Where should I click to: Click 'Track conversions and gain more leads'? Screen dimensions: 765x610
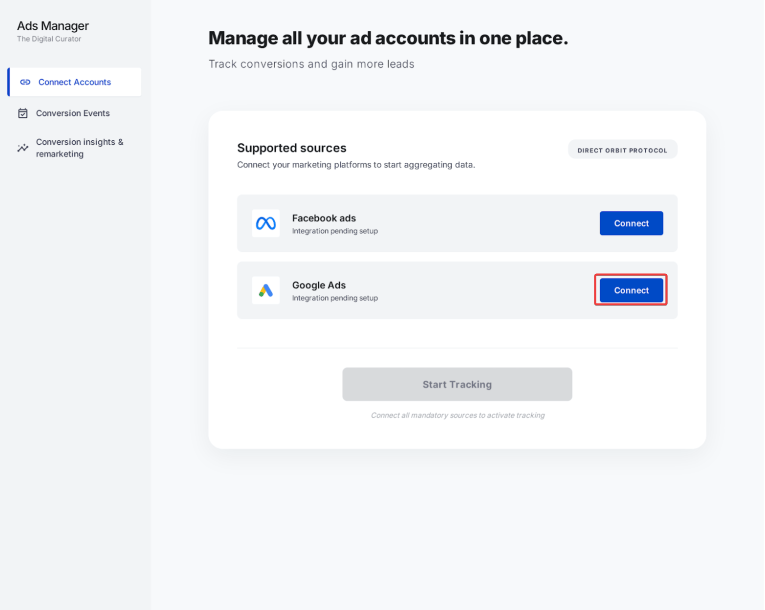point(311,64)
